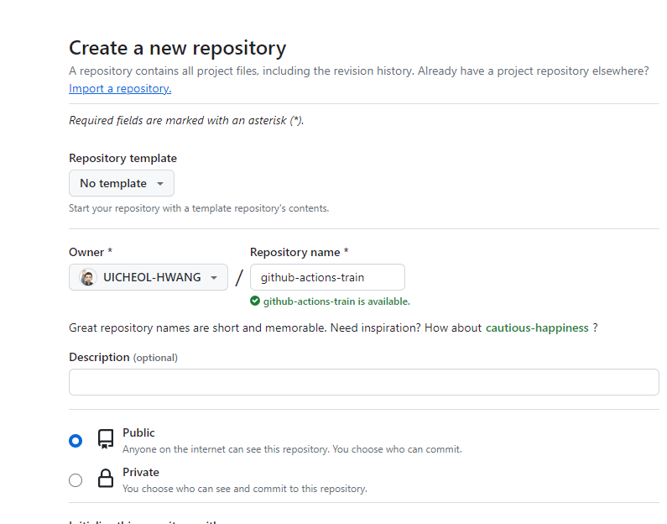Focus the Repository name input field

coord(327,277)
